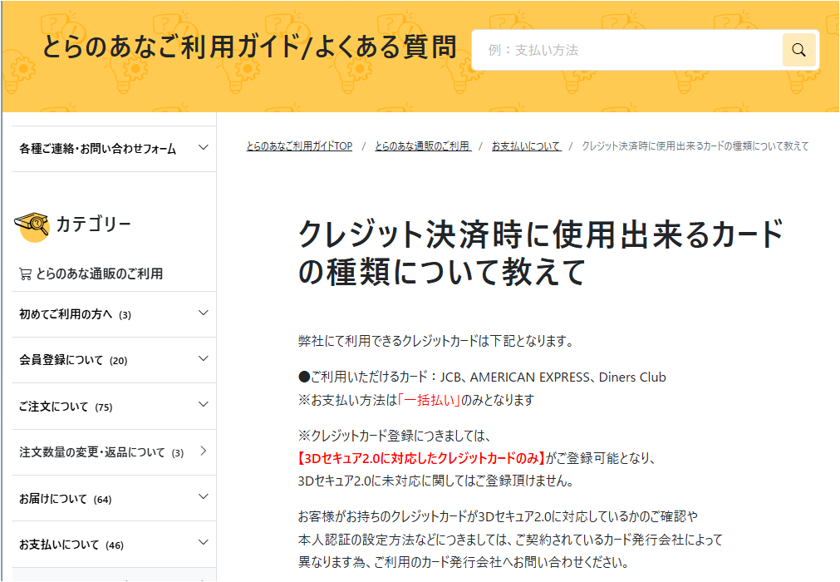Select 会員登録について (20) sidebar item
840x582 pixels.
73,360
